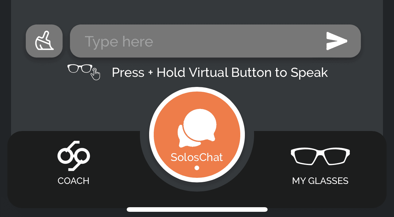The image size is (394, 217).
Task: Tap the broom clear-chat icon
Action: pyautogui.click(x=44, y=41)
